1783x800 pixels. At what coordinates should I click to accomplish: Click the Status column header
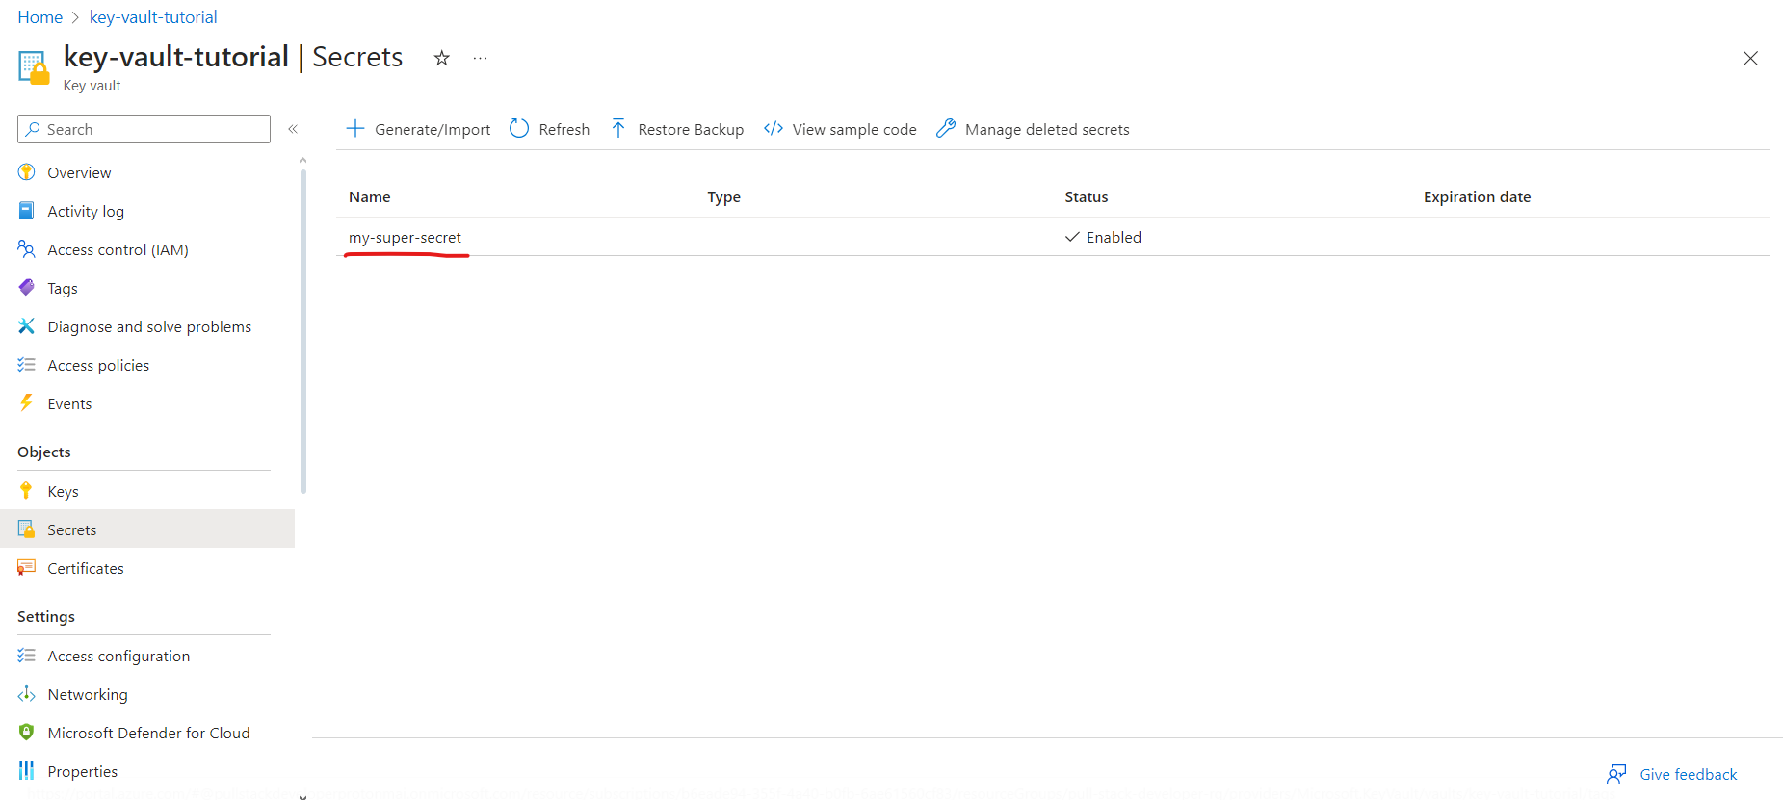pyautogui.click(x=1086, y=197)
